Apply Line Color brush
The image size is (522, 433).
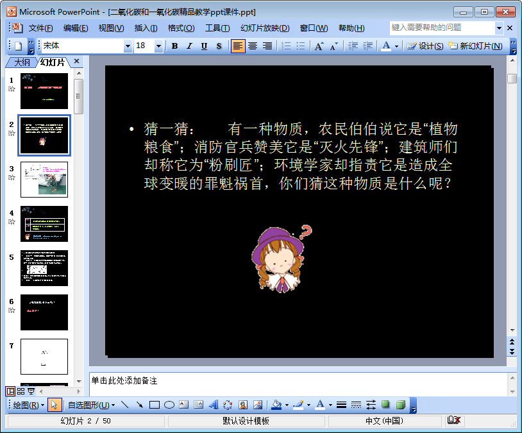(x=298, y=405)
